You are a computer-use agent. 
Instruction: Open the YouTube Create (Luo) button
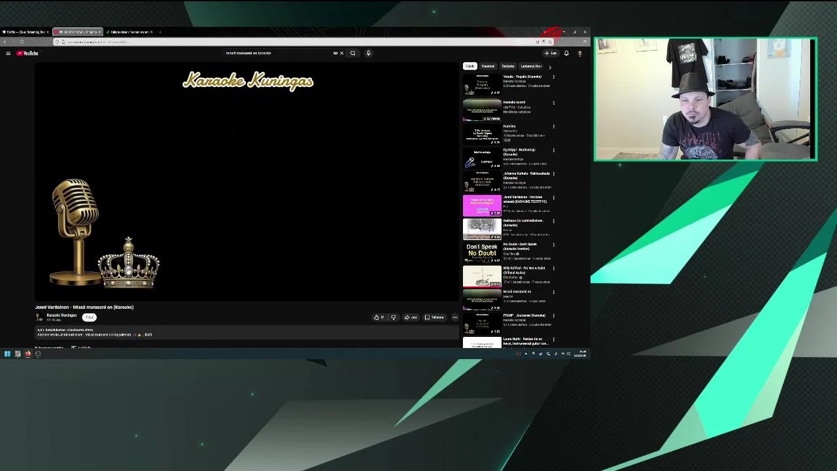coord(551,53)
